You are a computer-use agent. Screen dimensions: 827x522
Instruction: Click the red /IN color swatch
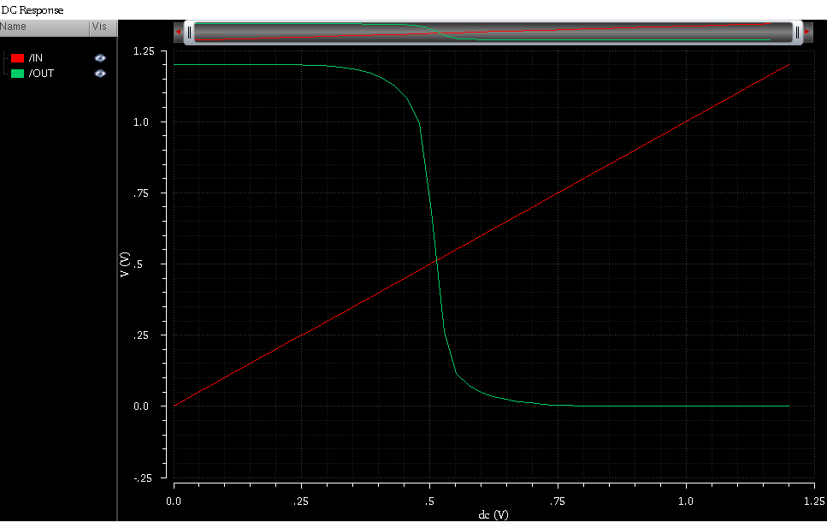click(17, 58)
